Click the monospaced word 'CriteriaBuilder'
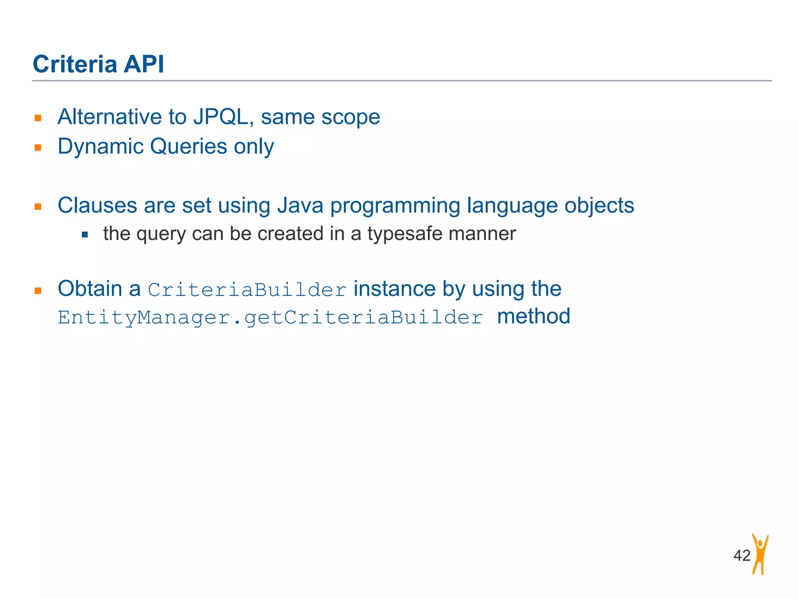 click(x=247, y=290)
